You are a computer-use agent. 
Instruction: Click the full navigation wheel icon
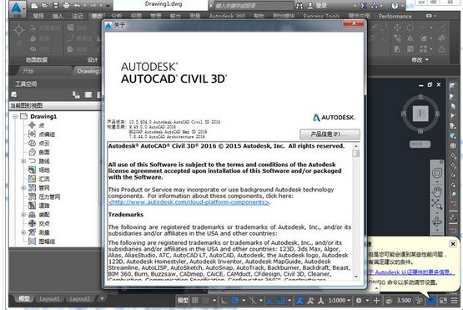click(x=437, y=173)
